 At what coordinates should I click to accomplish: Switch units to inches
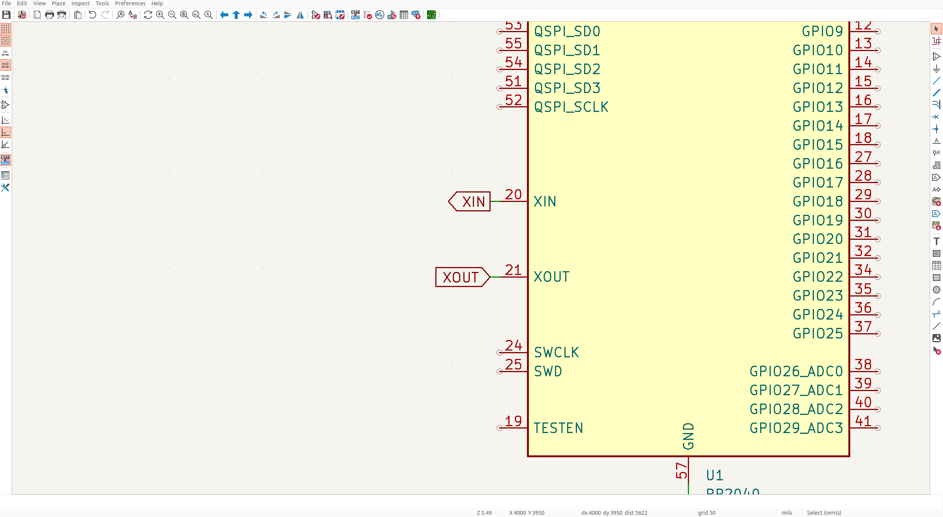(x=5, y=53)
